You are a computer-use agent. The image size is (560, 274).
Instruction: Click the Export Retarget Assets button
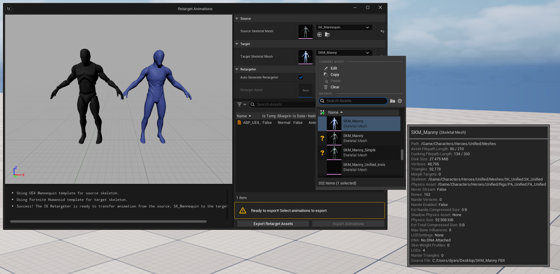273,224
